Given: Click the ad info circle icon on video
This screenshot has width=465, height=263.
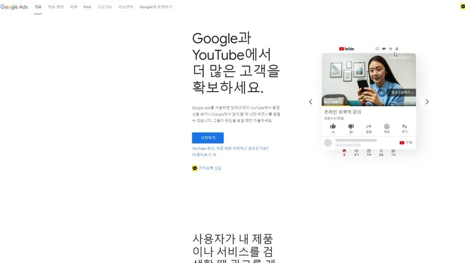Looking at the screenshot, I should pos(341,102).
